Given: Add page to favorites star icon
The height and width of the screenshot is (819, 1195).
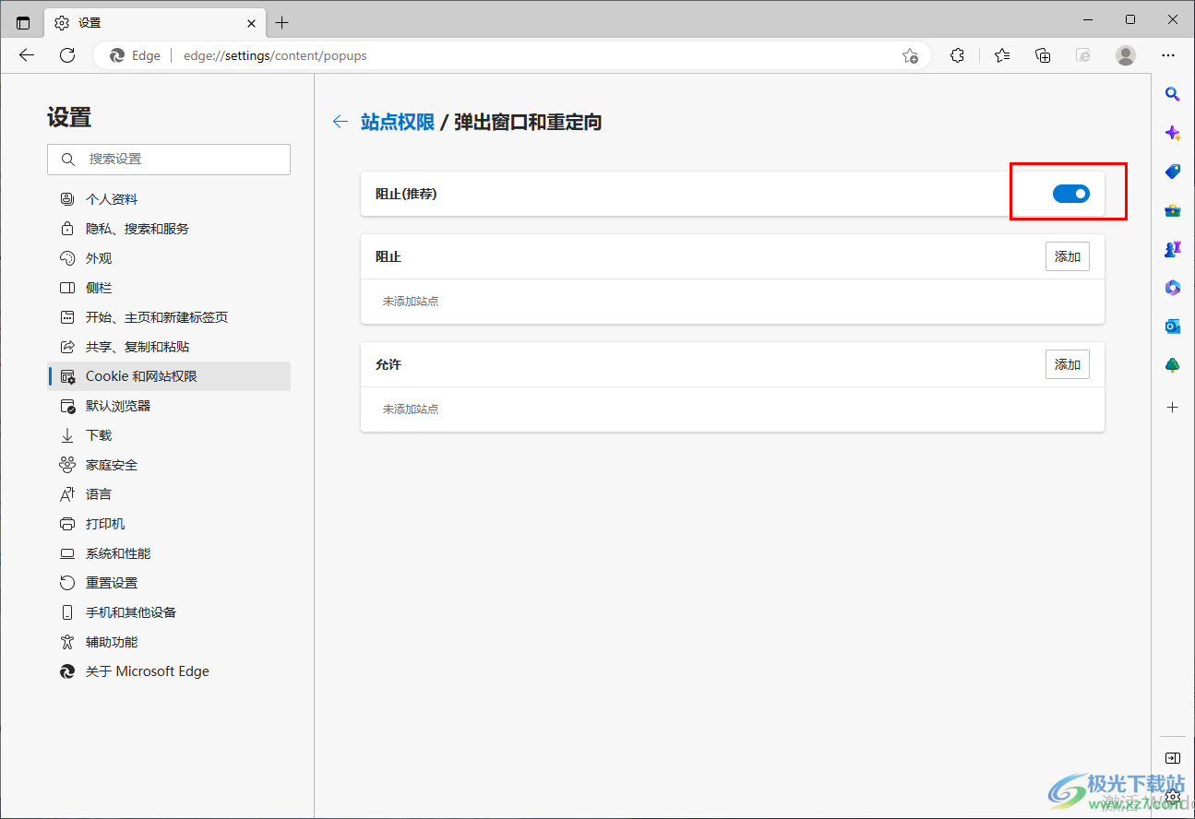Looking at the screenshot, I should point(910,55).
